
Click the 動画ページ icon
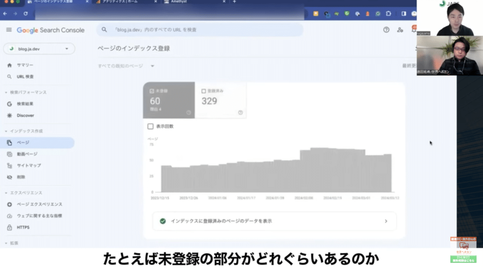coord(9,154)
